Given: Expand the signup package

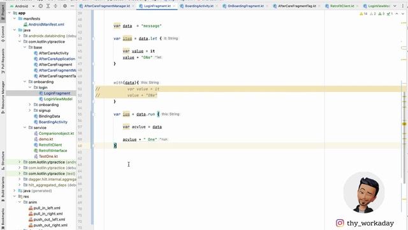Looking at the screenshot, I should (30, 111).
